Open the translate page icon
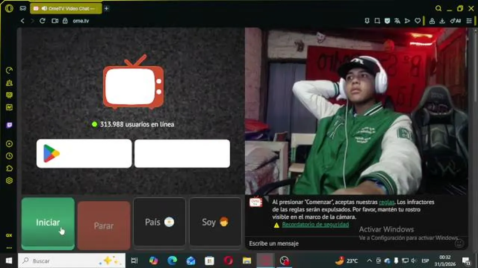The width and height of the screenshot is (478, 268). click(397, 21)
